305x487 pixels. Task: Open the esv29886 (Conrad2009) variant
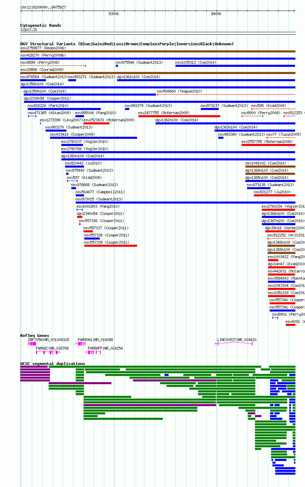tap(42, 70)
